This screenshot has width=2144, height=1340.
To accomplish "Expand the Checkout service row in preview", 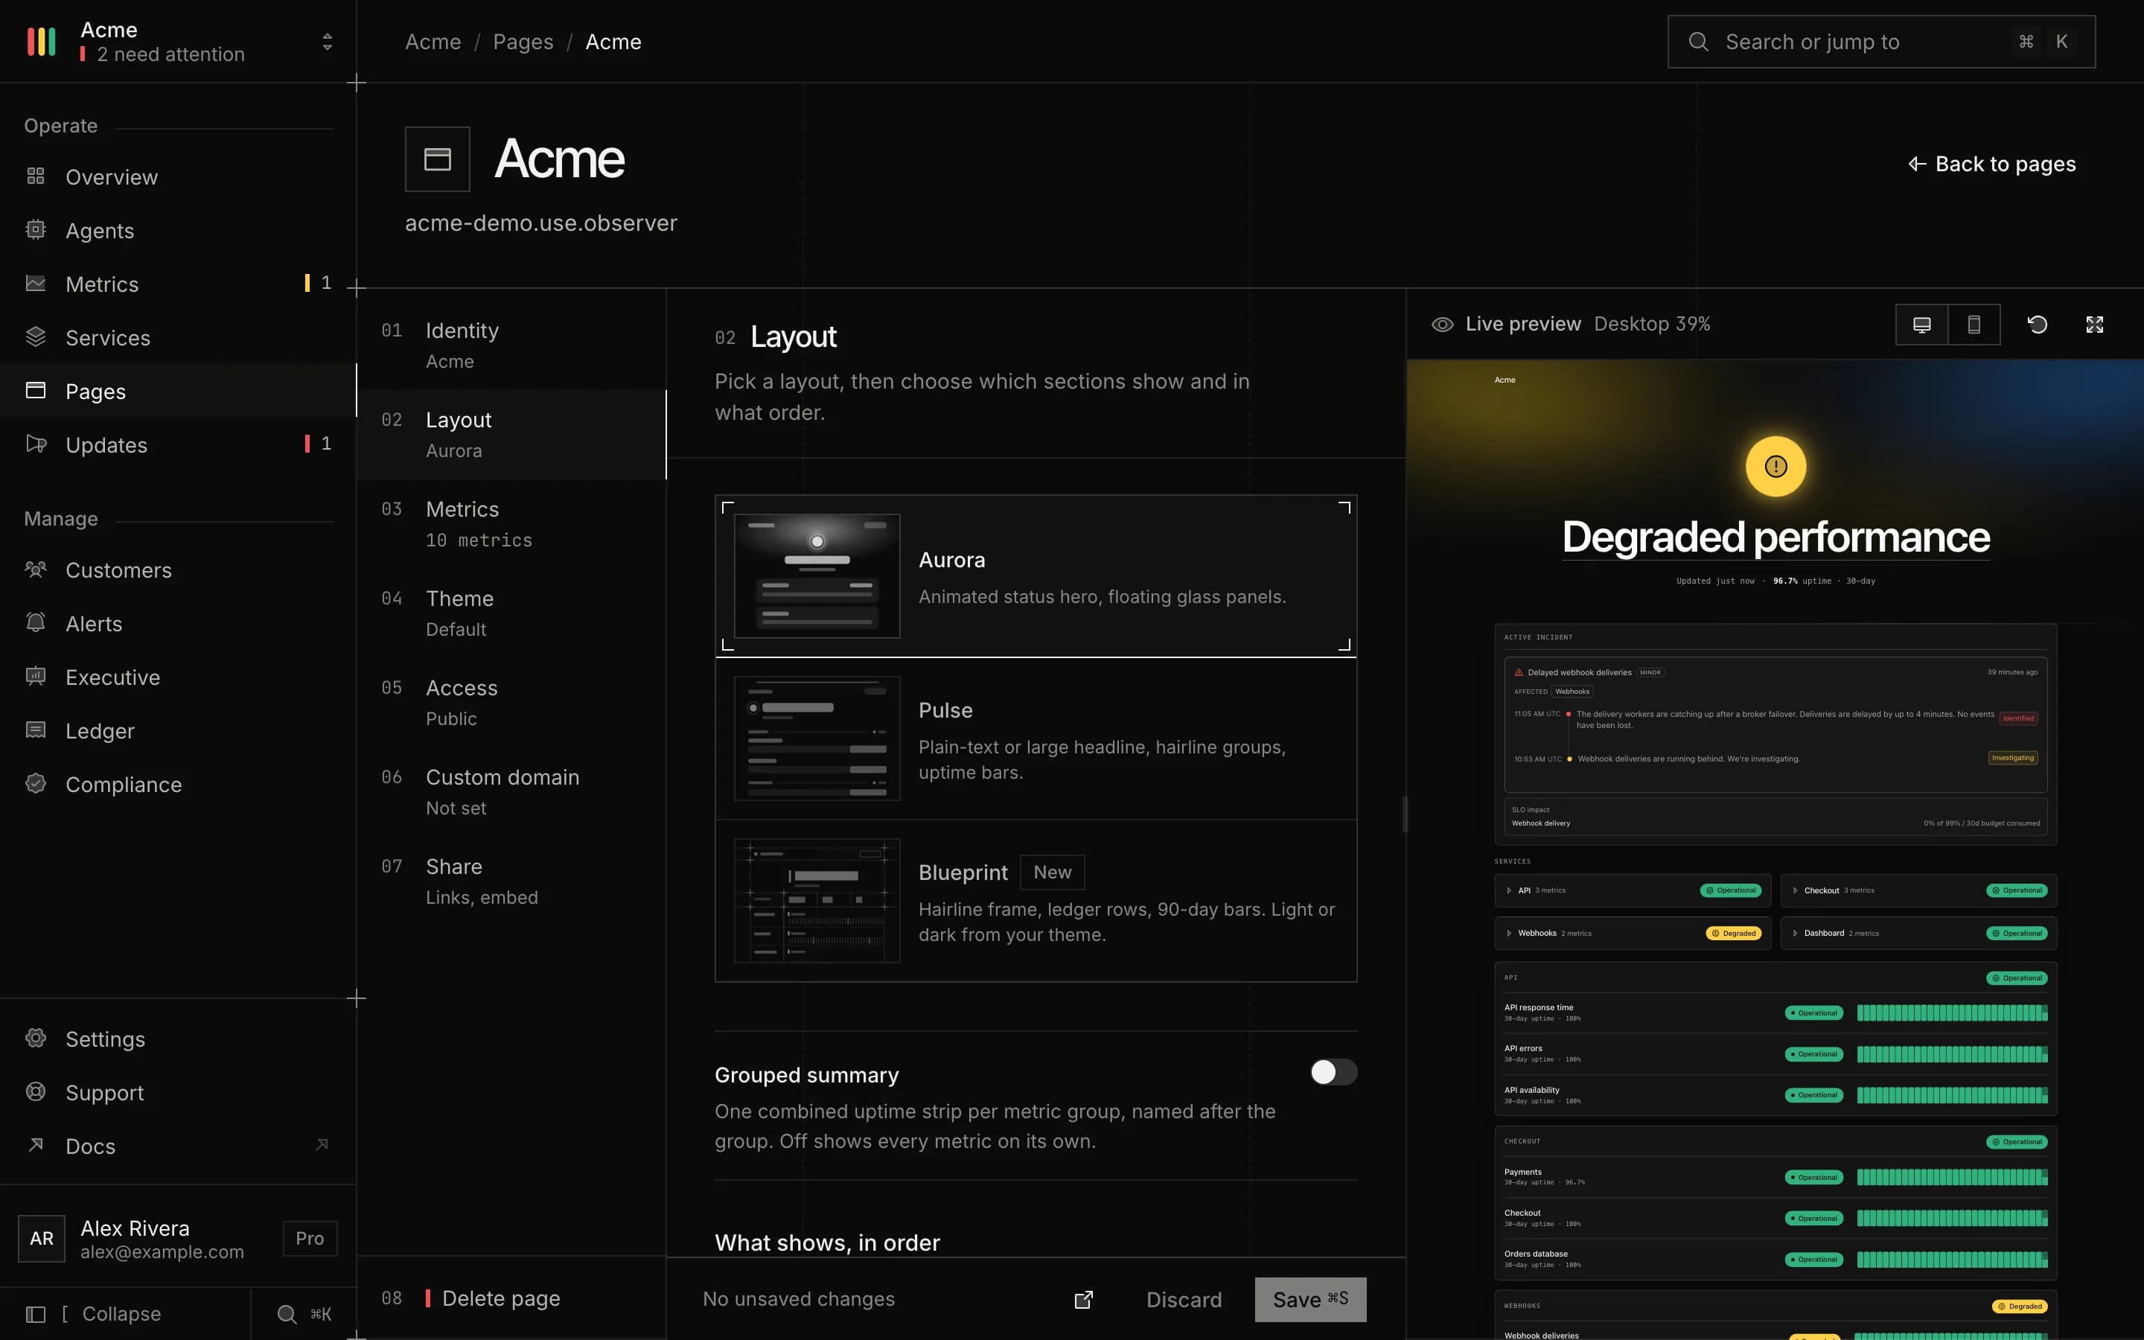I will tap(1919, 890).
